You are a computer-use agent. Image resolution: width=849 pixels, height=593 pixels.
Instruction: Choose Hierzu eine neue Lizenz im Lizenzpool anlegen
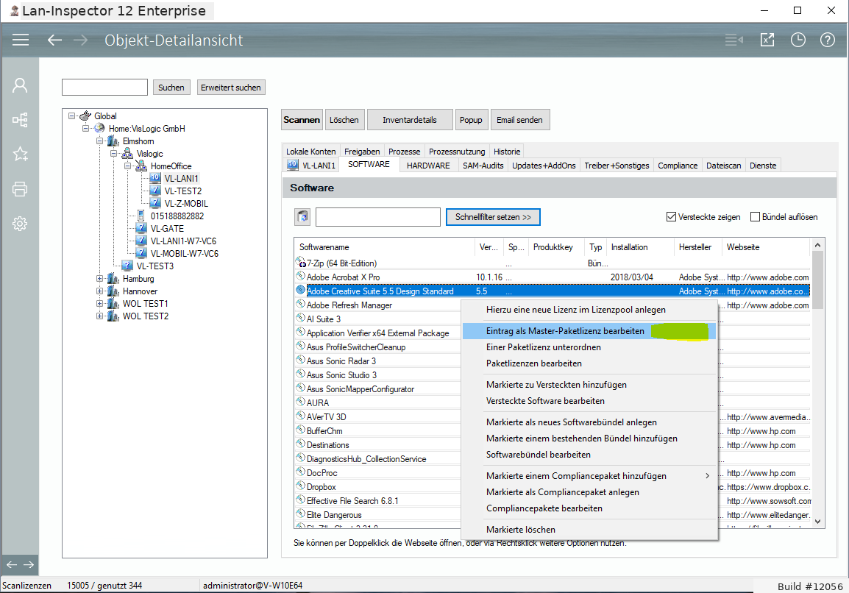pos(589,310)
